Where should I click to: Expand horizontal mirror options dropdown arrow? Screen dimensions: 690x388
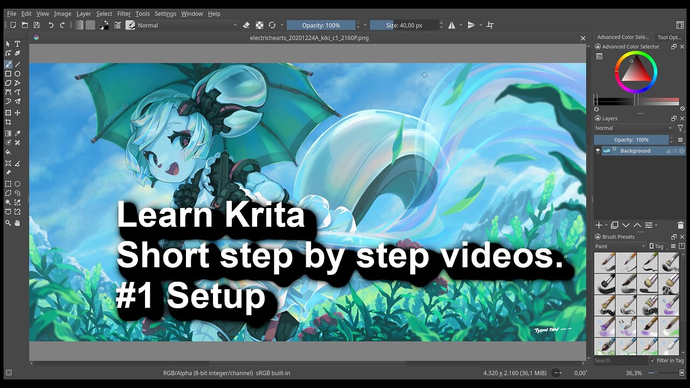461,25
